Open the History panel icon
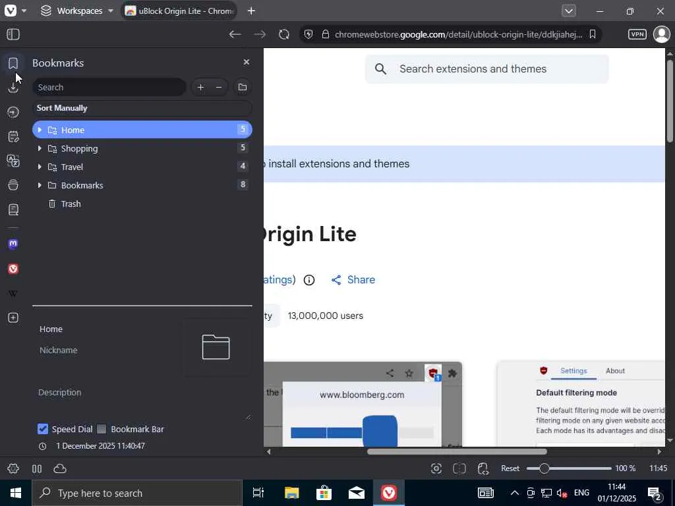The width and height of the screenshot is (675, 506). point(13,112)
